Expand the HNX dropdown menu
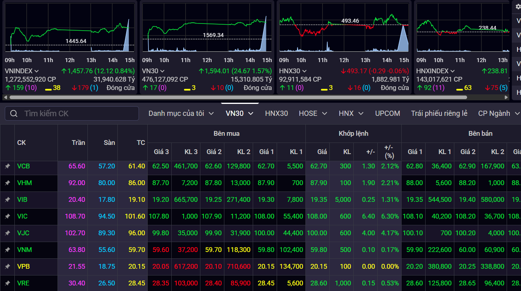Image resolution: width=521 pixels, height=291 pixels. pyautogui.click(x=351, y=113)
